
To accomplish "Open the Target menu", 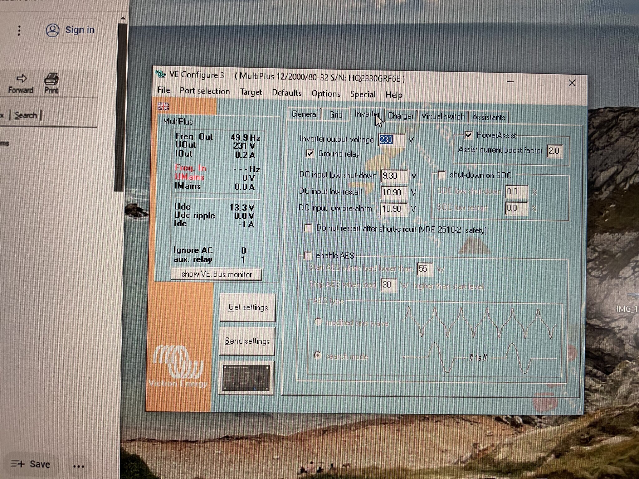I will click(251, 92).
